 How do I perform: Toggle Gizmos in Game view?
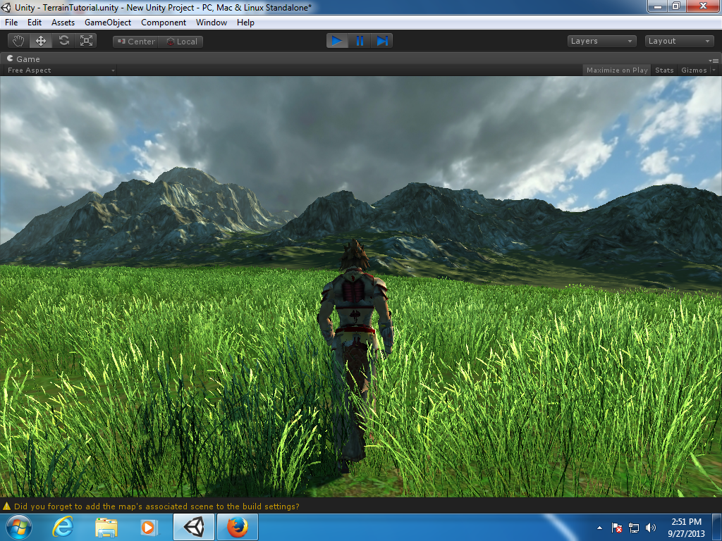click(694, 70)
